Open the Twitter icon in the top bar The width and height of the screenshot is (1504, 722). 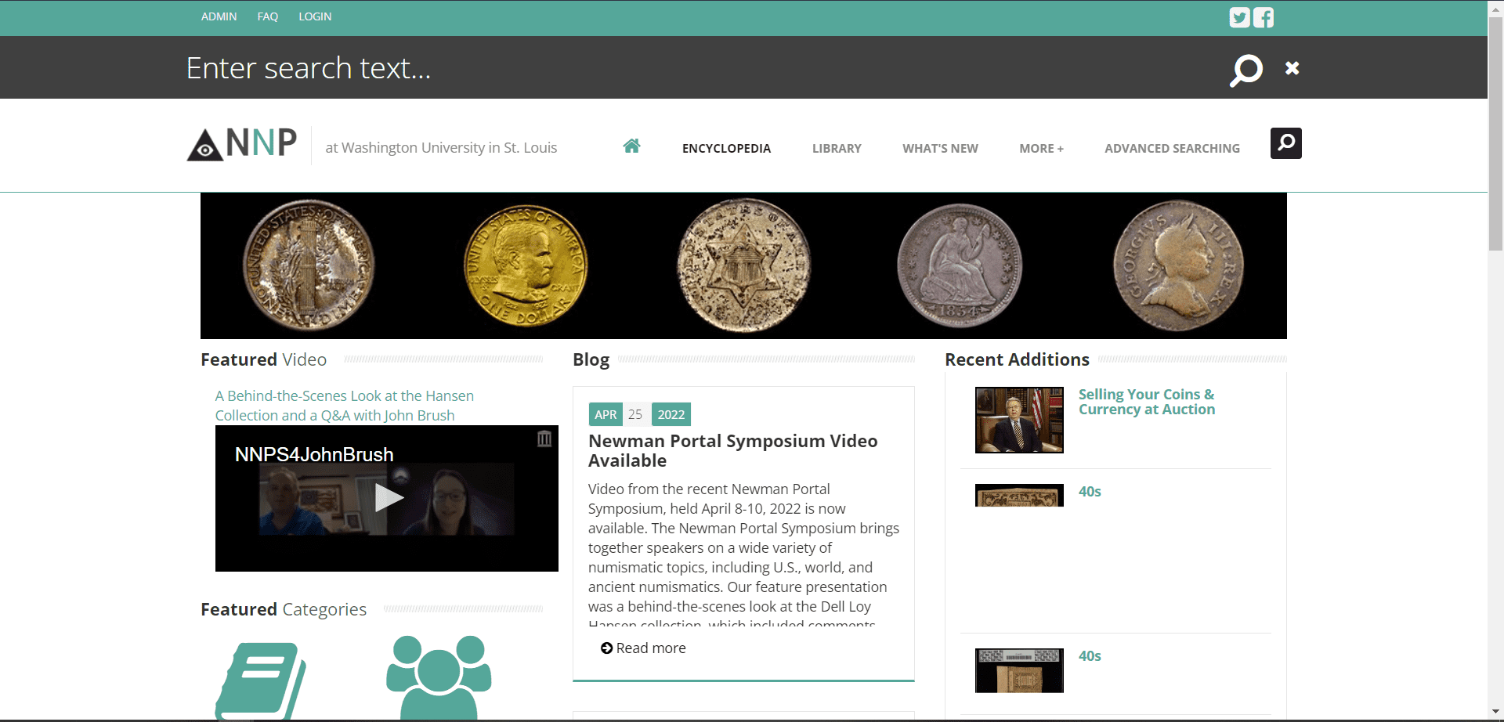pos(1240,17)
